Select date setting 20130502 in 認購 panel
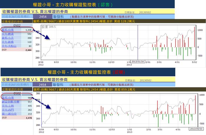The image size is (206, 135). coord(145,80)
